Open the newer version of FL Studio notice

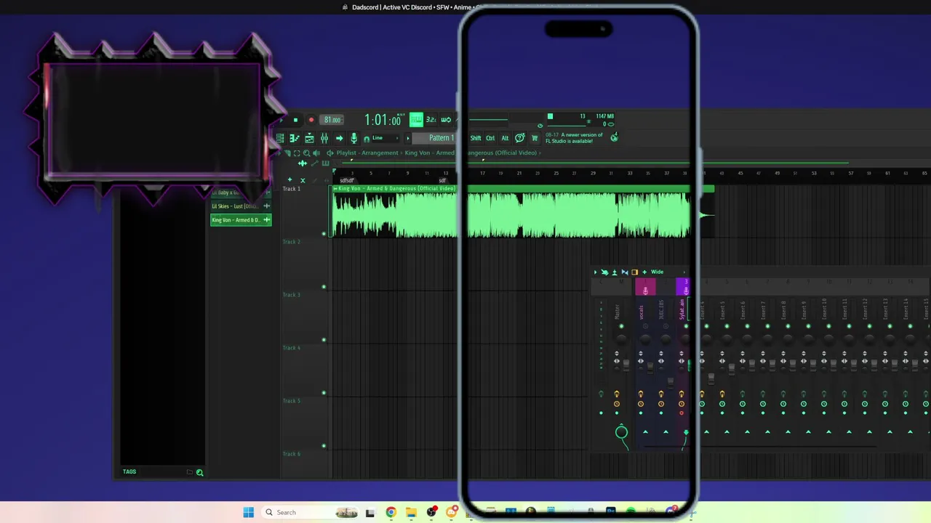(x=575, y=138)
